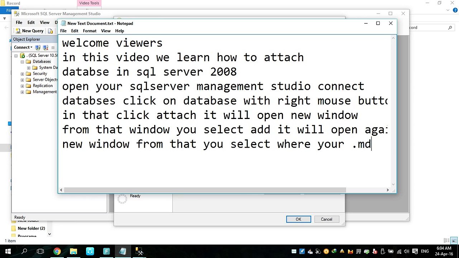Click the Stop icon in Object Explorer toolbar
The height and width of the screenshot is (258, 459).
tap(53, 47)
